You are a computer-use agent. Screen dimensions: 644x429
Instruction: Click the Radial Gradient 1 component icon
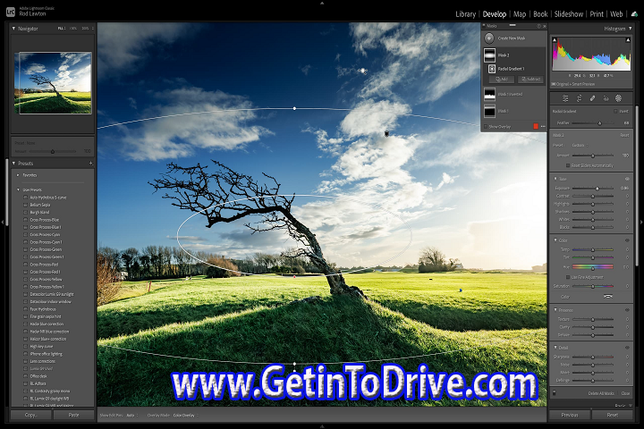[492, 69]
